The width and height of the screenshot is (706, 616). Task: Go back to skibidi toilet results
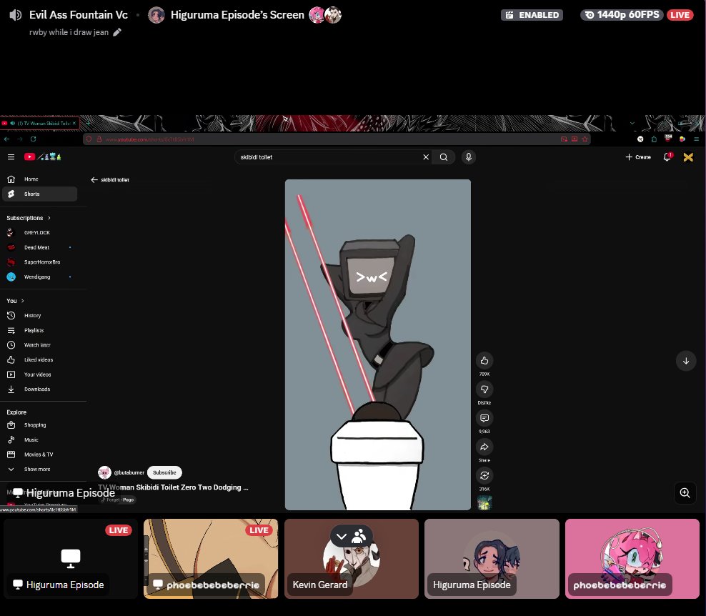coord(94,179)
